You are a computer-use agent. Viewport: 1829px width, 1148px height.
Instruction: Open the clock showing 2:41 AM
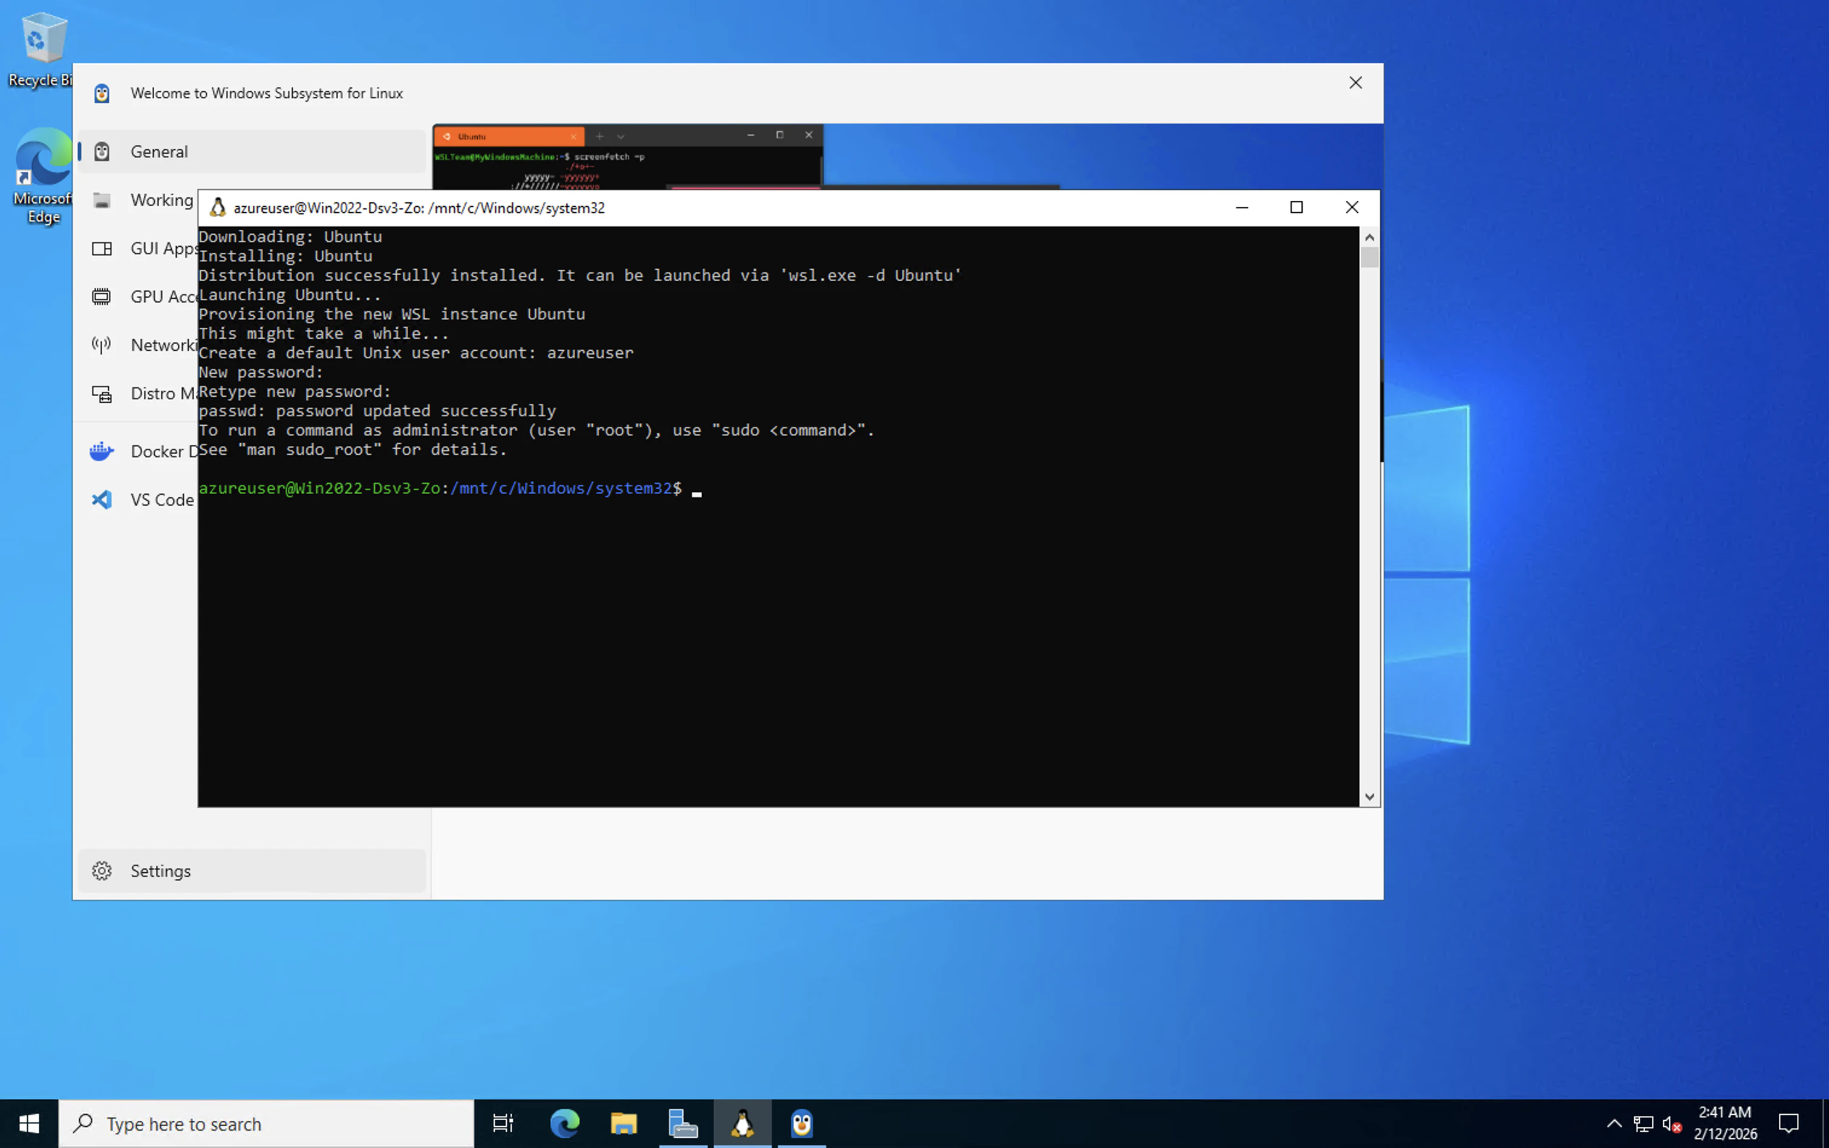1725,1123
